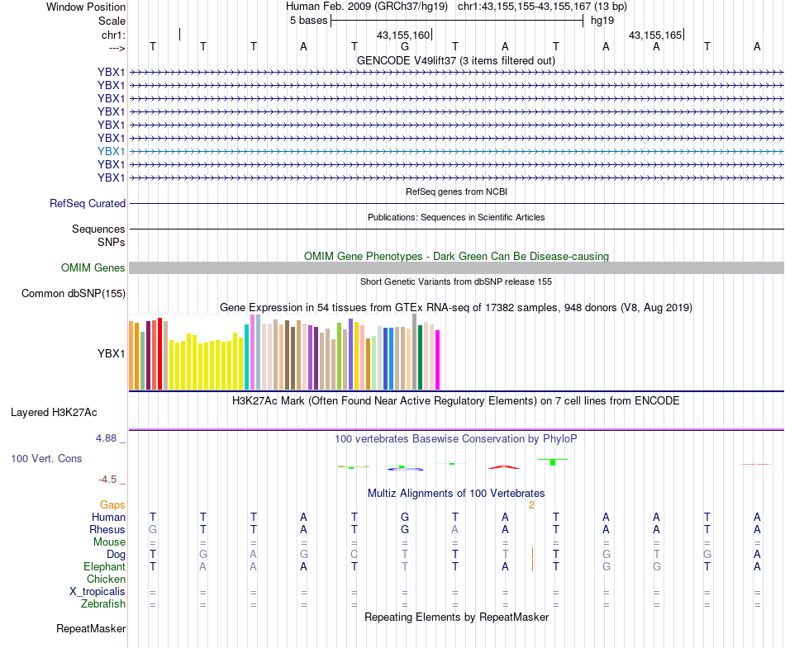The height and width of the screenshot is (648, 785).
Task: Click the Window Position label
Action: tap(86, 7)
